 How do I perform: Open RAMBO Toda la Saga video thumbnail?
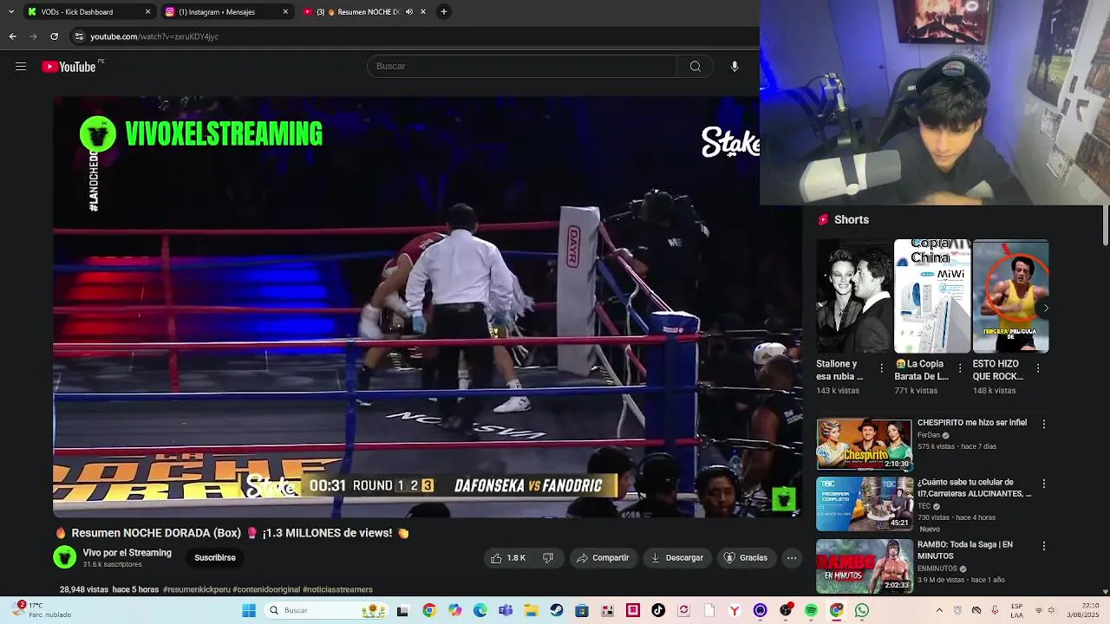(x=864, y=567)
